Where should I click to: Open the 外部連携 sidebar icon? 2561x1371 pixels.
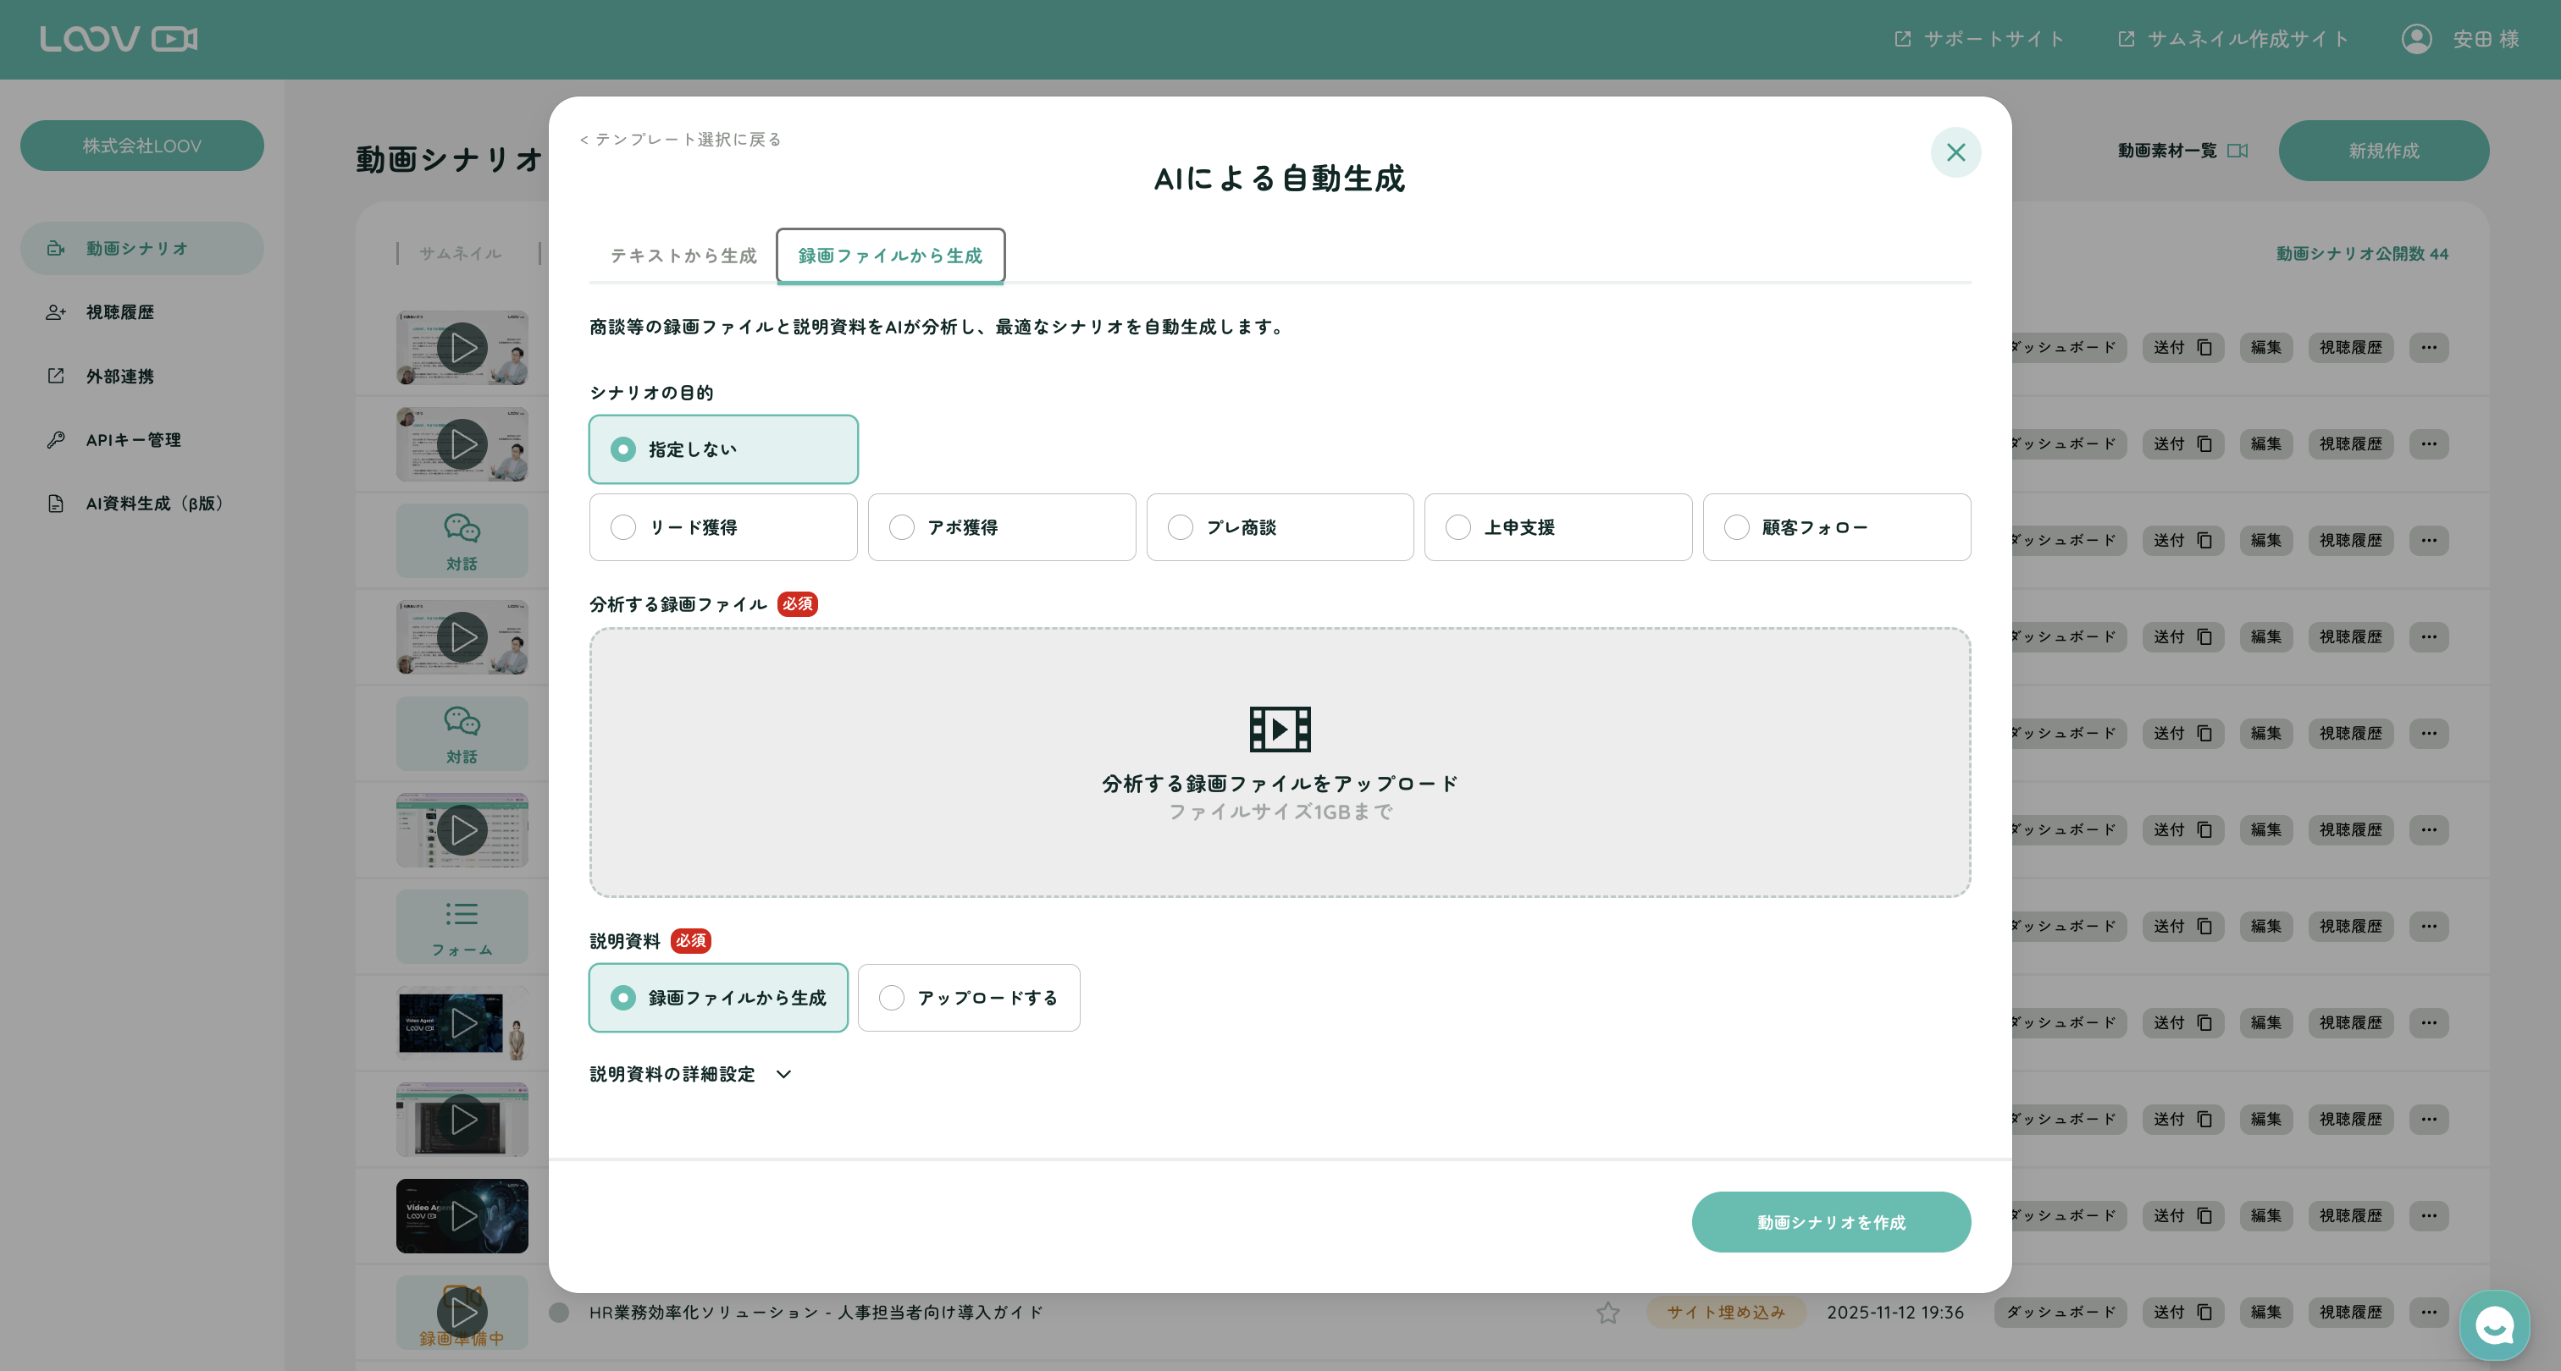56,376
